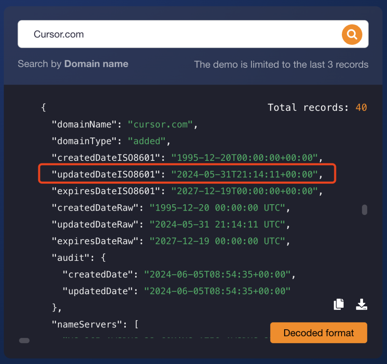Click the expiresDateRaw key
The width and height of the screenshot is (387, 364).
[x=95, y=241]
